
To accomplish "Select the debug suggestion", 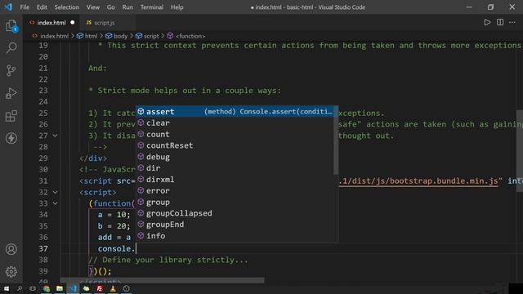I will [x=235, y=157].
